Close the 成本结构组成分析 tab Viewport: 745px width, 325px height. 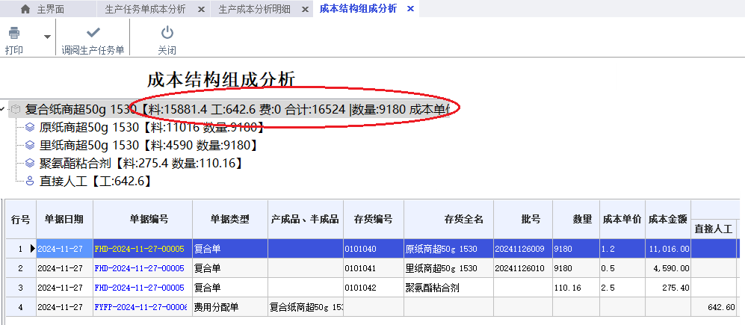pos(411,8)
